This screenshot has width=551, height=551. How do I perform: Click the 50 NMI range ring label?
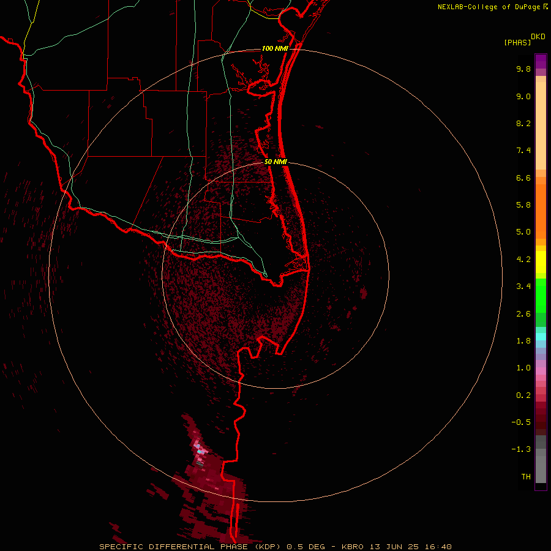point(275,162)
